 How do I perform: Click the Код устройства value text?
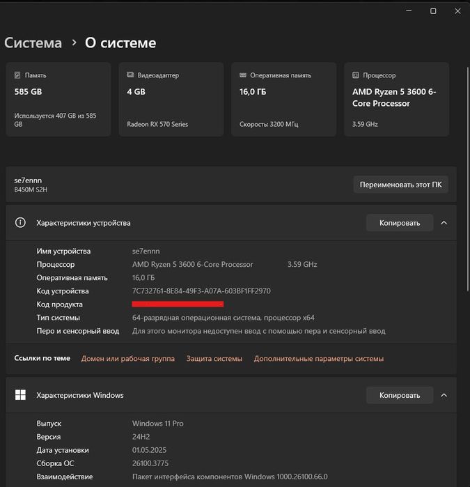(x=201, y=291)
